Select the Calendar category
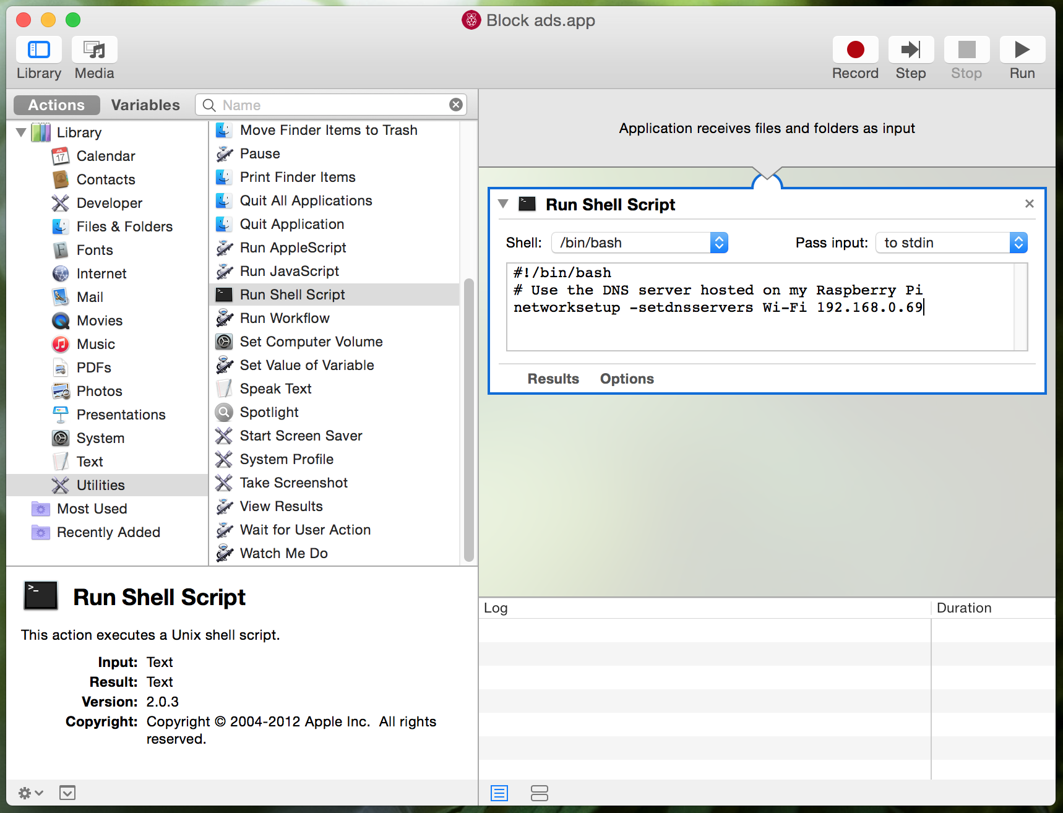Screen dimensions: 1063x813 106,156
